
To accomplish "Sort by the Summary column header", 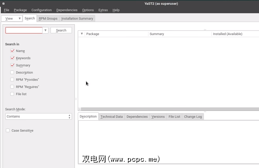I will (180, 34).
